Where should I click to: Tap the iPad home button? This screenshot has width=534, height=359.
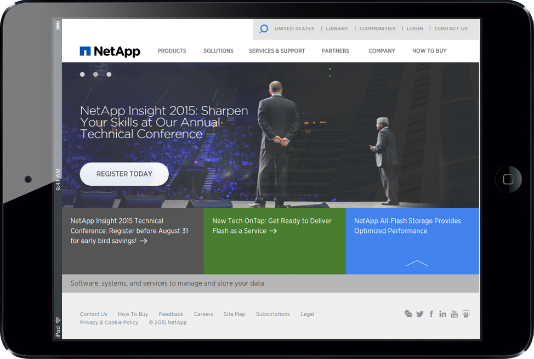coord(508,179)
